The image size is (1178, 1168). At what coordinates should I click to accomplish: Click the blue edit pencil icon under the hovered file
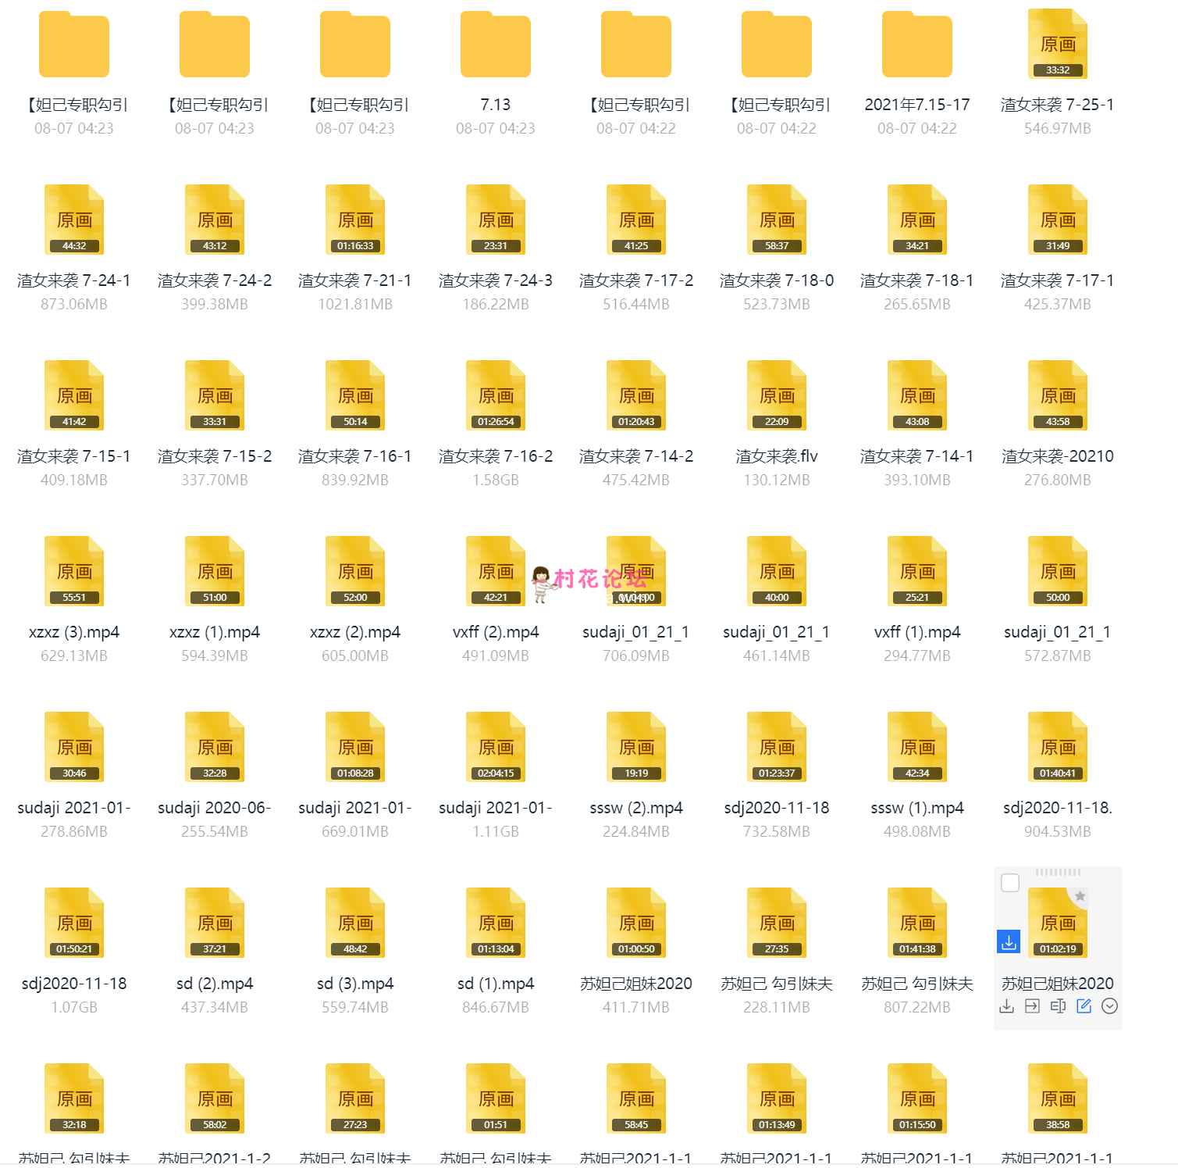(1084, 1006)
